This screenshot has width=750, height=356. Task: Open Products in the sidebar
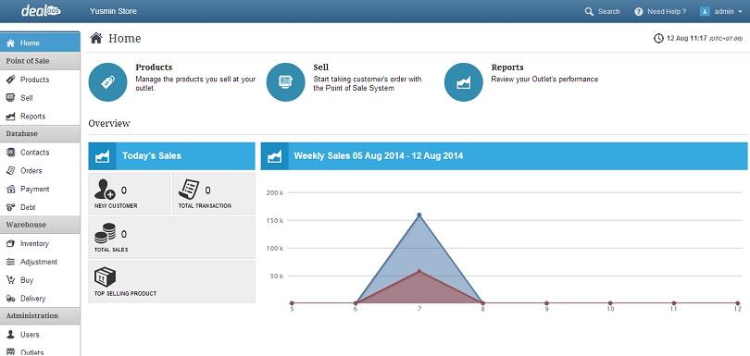40,80
